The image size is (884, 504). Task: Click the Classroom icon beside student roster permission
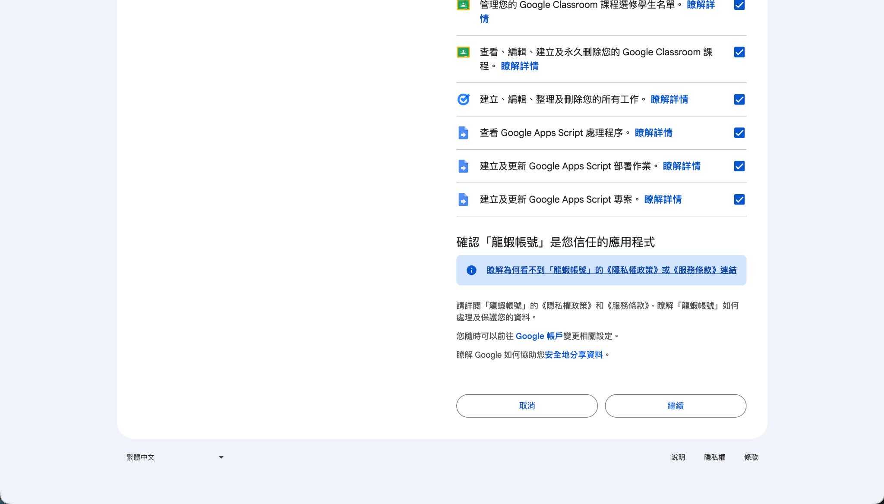click(463, 5)
